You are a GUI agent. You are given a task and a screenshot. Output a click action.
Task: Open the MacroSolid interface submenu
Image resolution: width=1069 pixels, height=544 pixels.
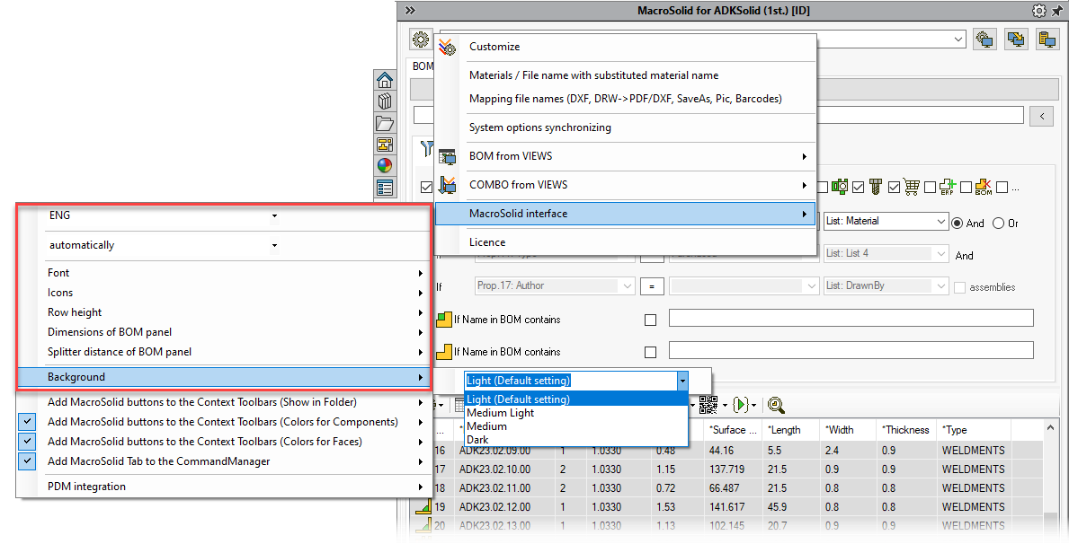click(x=625, y=214)
